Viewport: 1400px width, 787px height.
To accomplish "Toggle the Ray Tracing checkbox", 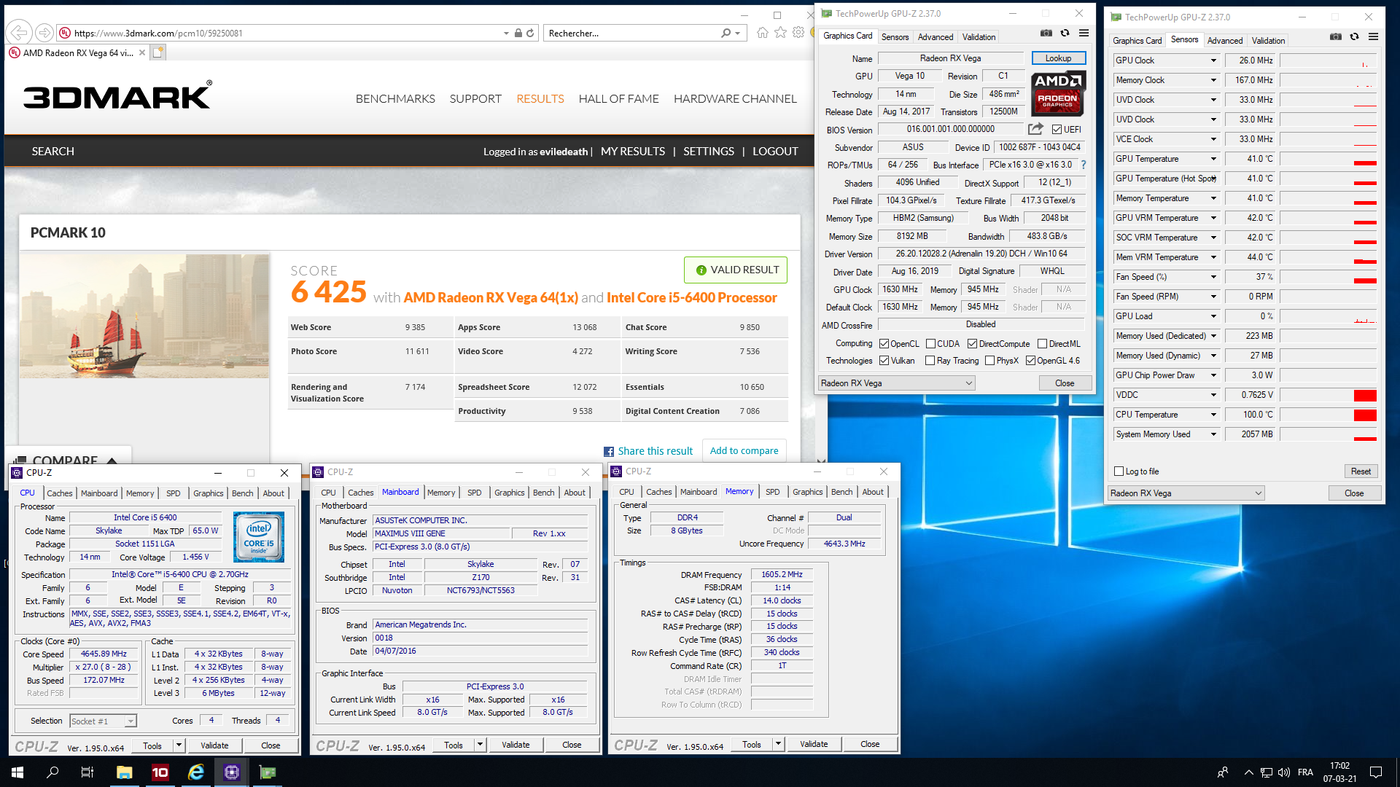I will pos(930,361).
